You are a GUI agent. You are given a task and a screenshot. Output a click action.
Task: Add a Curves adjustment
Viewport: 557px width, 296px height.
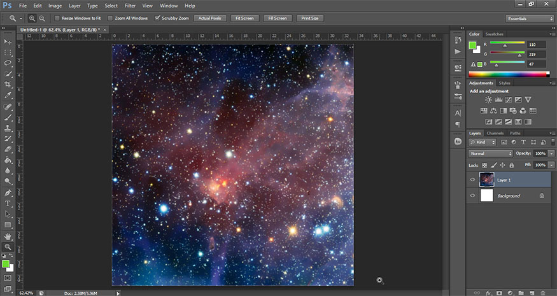click(509, 100)
